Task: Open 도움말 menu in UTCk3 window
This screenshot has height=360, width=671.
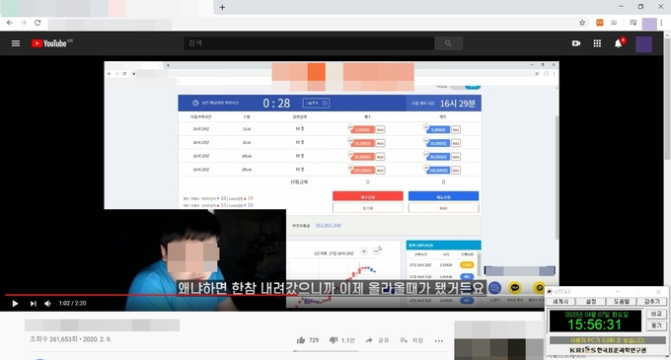Action: click(622, 302)
